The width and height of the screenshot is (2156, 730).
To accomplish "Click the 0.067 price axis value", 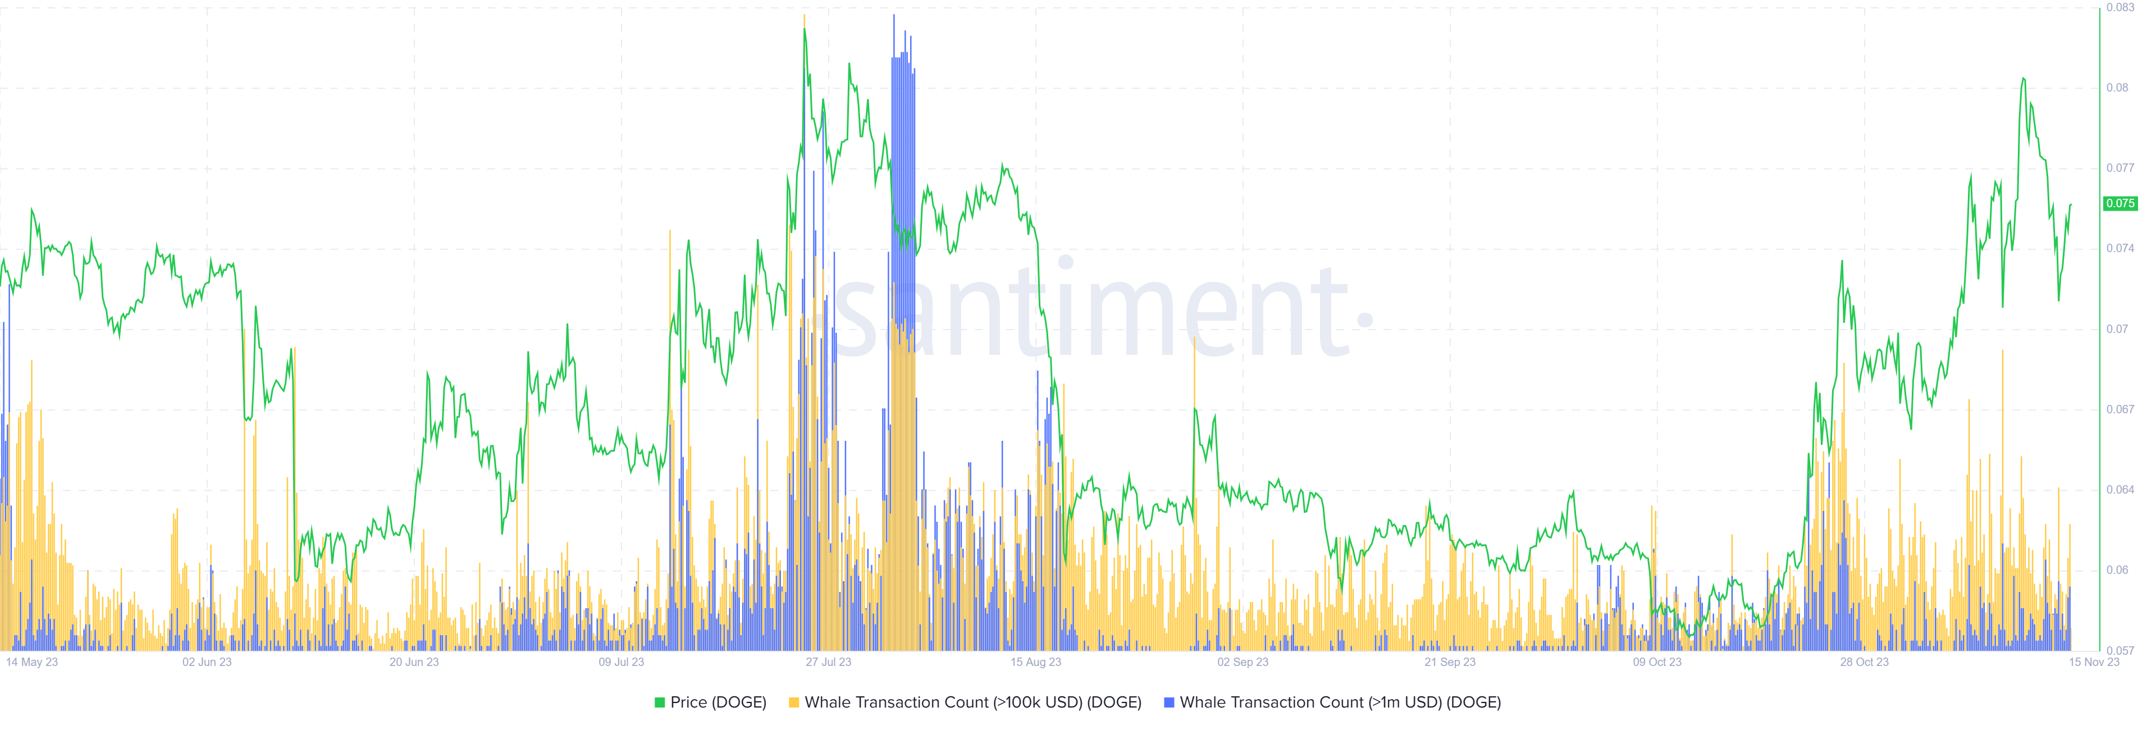I will 2120,409.
